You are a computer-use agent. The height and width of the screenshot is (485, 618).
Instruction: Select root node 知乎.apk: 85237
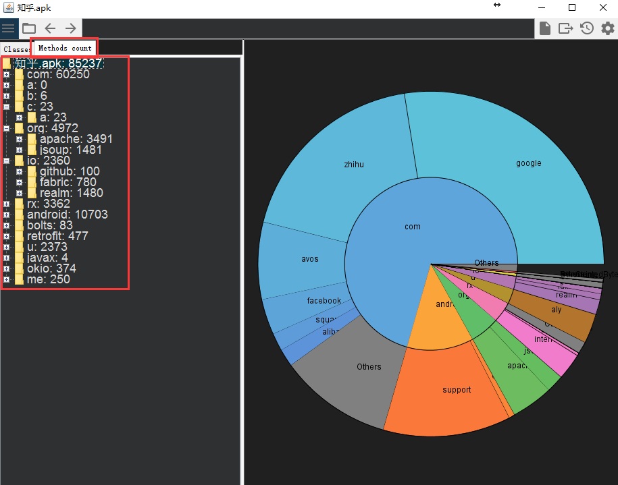tap(59, 63)
